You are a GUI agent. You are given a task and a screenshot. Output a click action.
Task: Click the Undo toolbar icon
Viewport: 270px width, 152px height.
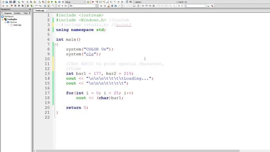pyautogui.click(x=19, y=2)
